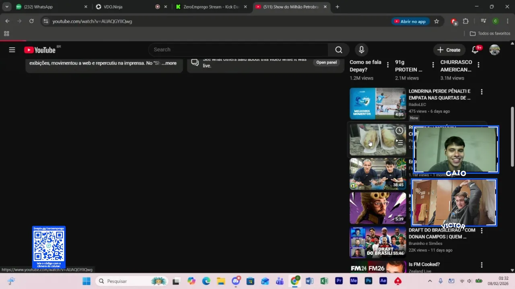The image size is (515, 289).
Task: Open the Todos os favoritos folder
Action: click(490, 34)
